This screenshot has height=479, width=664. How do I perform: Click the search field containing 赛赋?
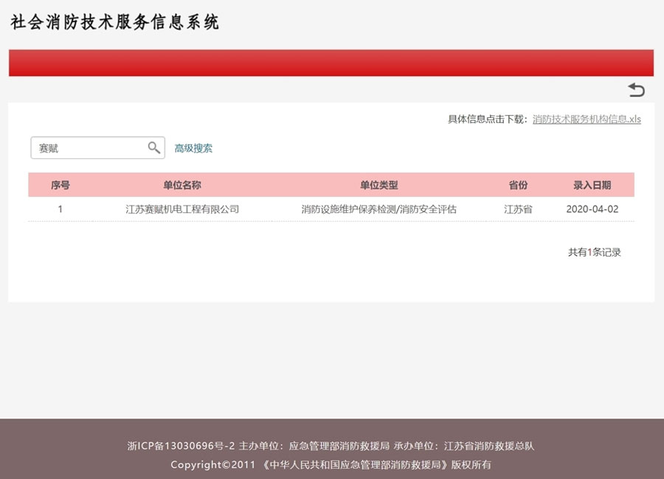98,147
